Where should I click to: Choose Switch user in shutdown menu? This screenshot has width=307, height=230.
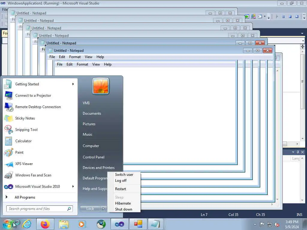tap(124, 175)
